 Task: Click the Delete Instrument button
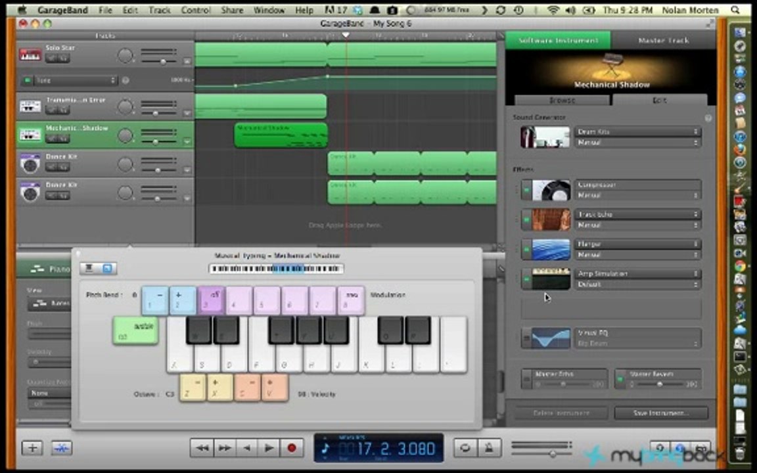point(561,413)
